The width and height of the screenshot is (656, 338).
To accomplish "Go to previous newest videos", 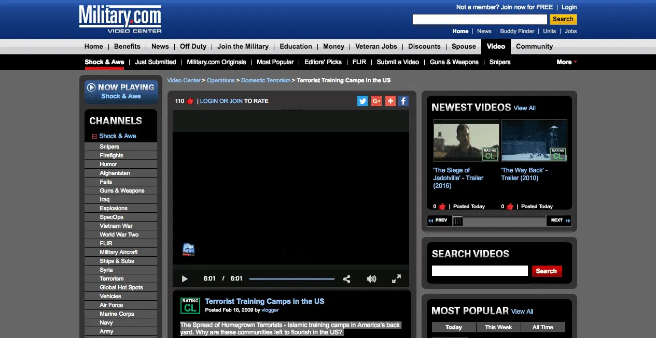I will pyautogui.click(x=438, y=221).
